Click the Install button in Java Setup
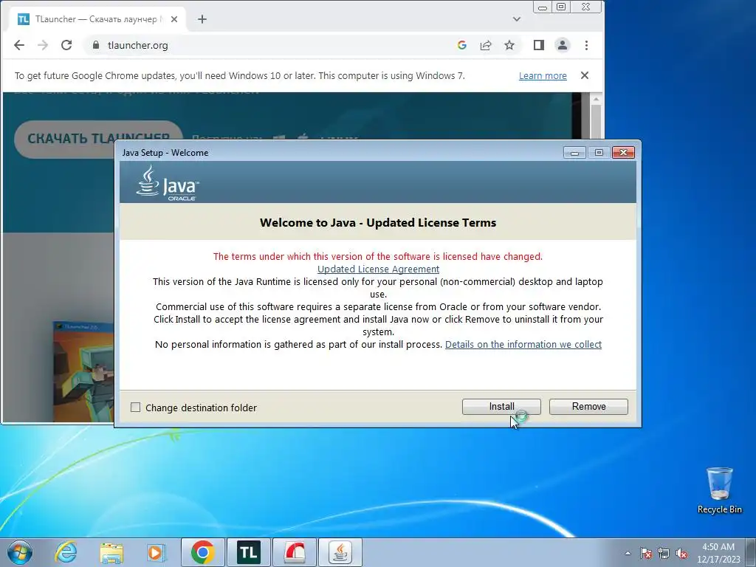This screenshot has width=756, height=567. 501,407
